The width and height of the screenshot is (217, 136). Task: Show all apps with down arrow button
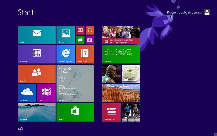[20, 129]
